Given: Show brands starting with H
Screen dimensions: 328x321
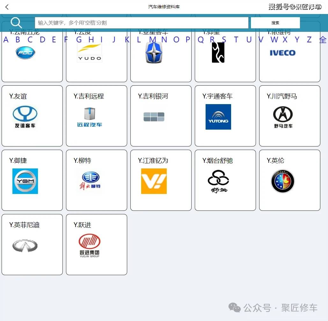Looking at the screenshot, I should (91, 39).
